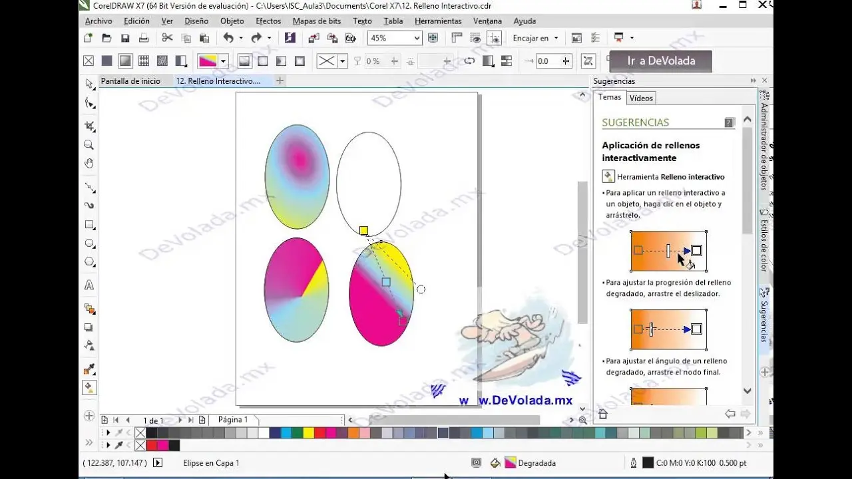
Task: Select the Polygon tool
Action: tap(89, 262)
